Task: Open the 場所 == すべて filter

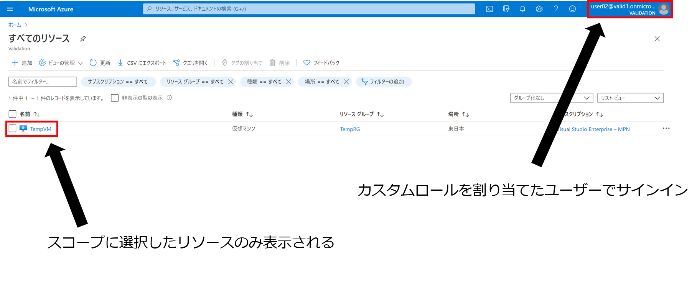Action: point(322,82)
